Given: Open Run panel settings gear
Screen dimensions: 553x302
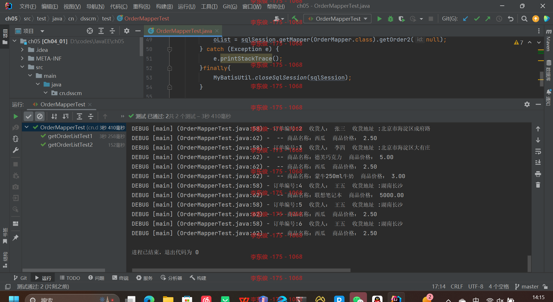Looking at the screenshot, I should 527,104.
